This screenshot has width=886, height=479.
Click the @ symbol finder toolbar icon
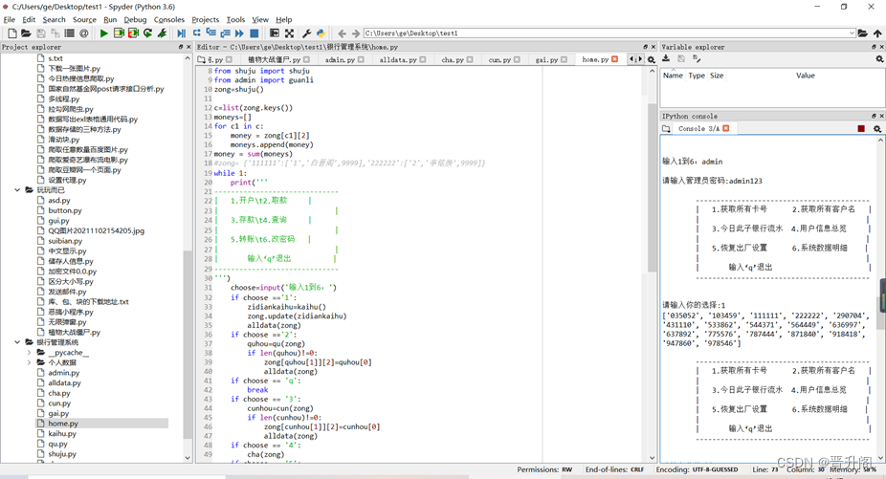pos(83,33)
